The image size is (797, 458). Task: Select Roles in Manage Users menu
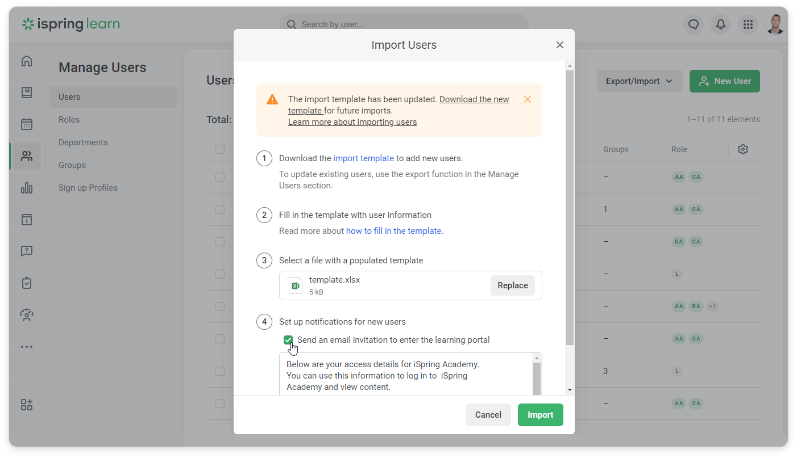tap(69, 120)
